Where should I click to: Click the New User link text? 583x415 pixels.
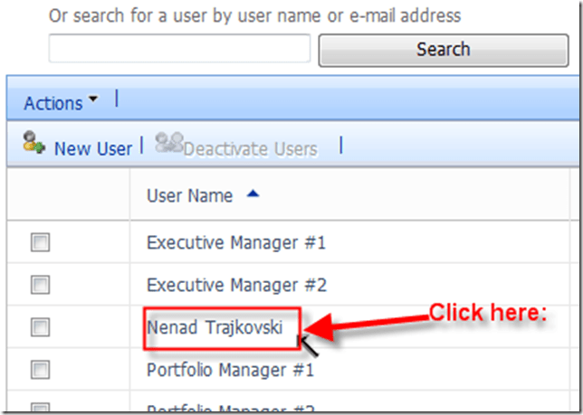click(x=92, y=148)
